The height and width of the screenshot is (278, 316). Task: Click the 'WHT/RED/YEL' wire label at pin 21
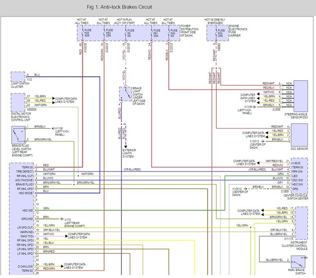(274, 161)
